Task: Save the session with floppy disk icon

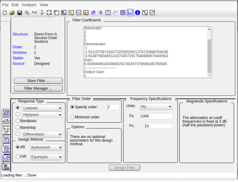Action: (x=20, y=13)
